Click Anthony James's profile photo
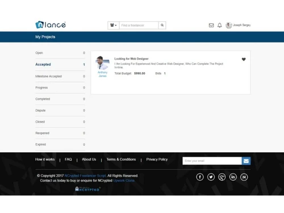Image resolution: width=284 pixels, height=213 pixels. click(103, 62)
